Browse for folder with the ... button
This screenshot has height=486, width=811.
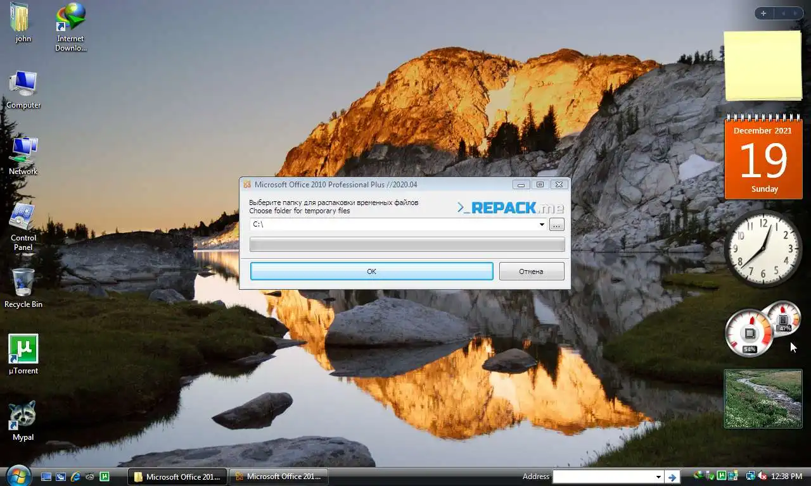pyautogui.click(x=556, y=224)
